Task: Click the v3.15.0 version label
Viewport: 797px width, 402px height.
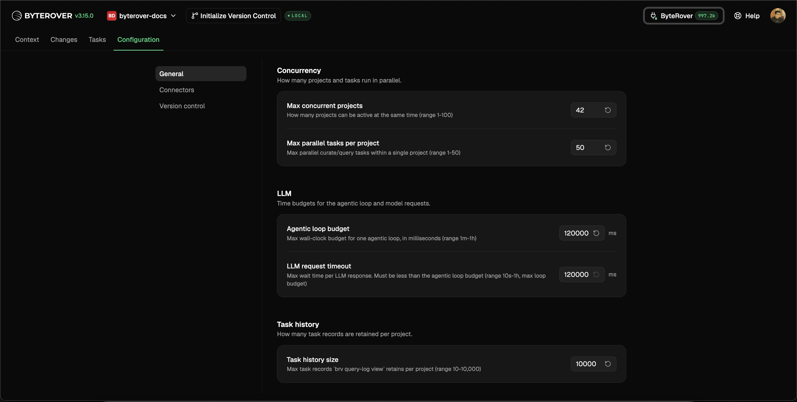Action: click(x=84, y=16)
